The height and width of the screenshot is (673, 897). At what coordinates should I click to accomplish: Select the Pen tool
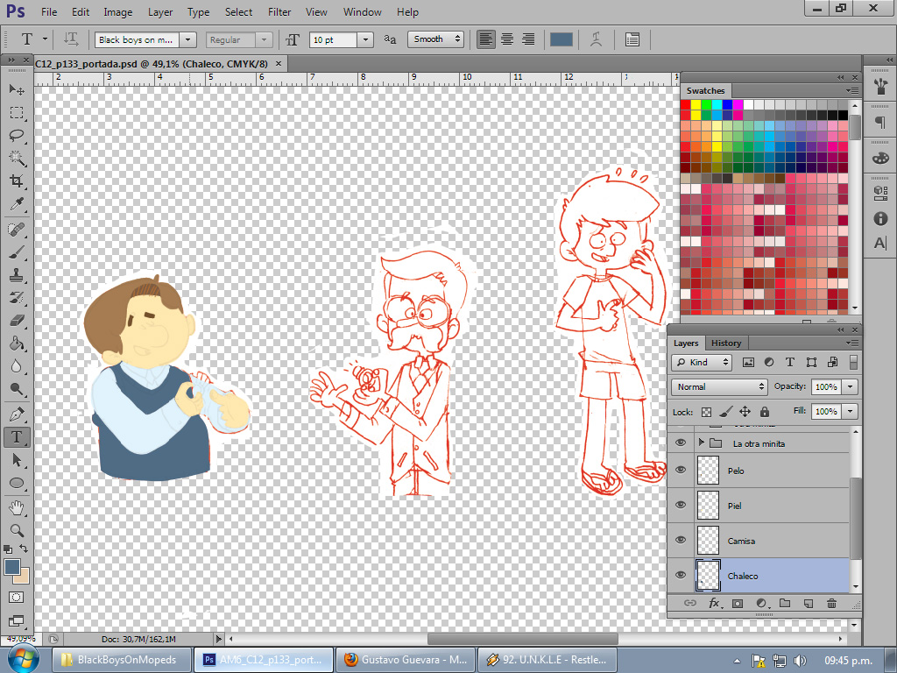click(x=17, y=414)
